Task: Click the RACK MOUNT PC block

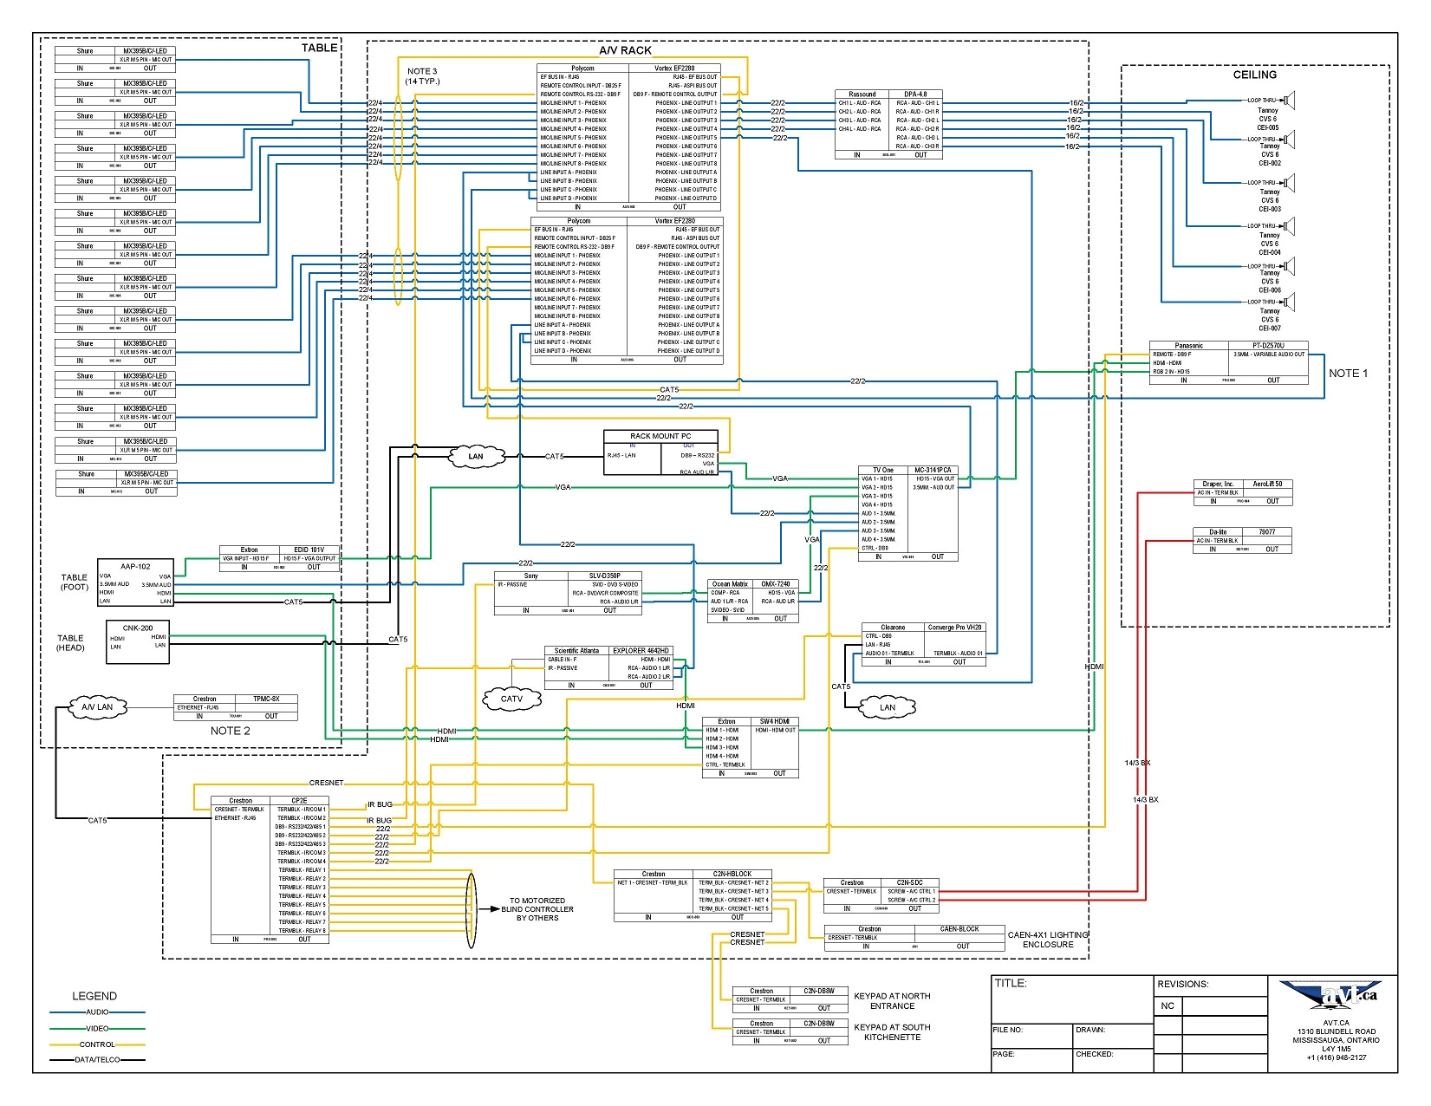Action: tap(660, 453)
